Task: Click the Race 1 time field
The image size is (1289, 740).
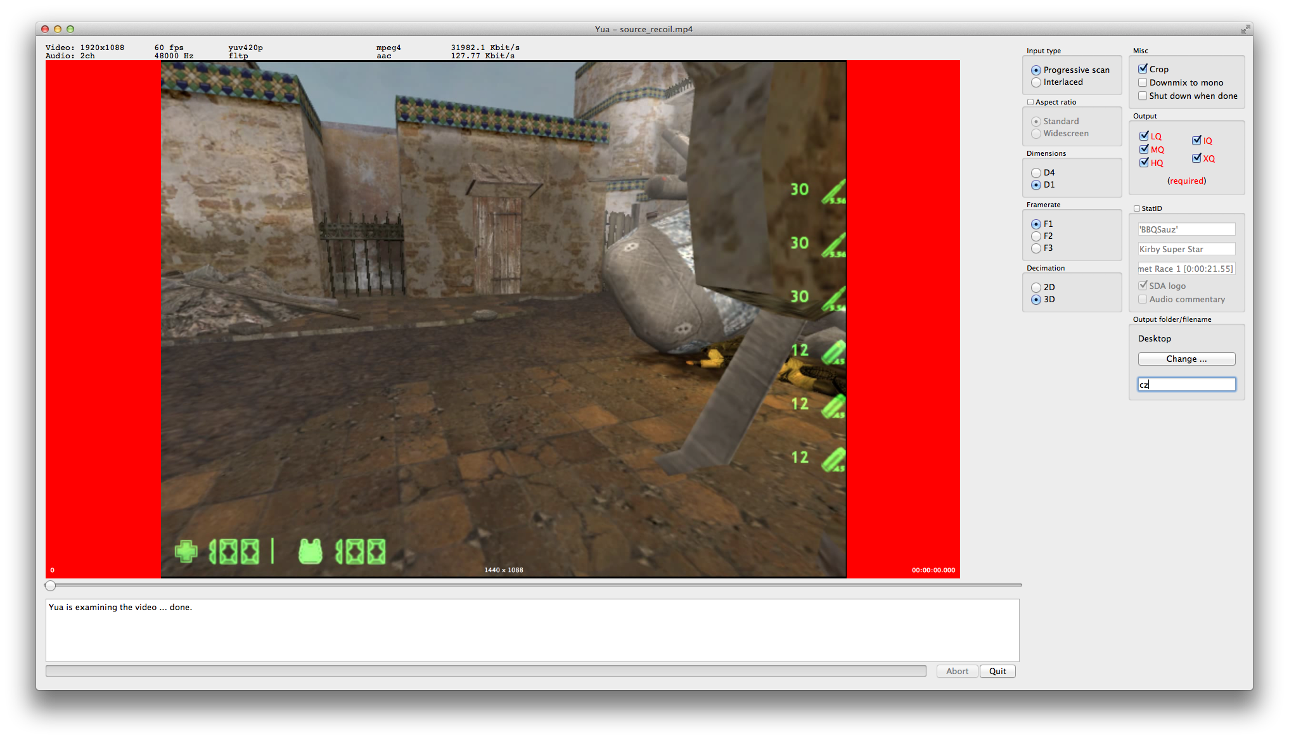Action: click(1186, 269)
